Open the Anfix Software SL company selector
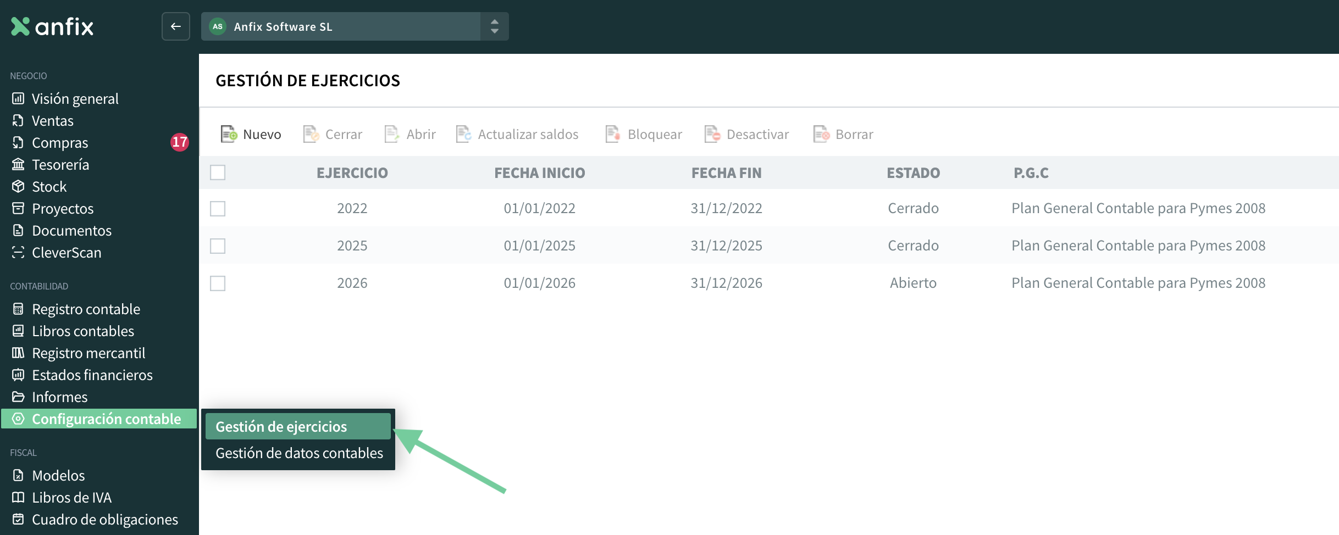The height and width of the screenshot is (535, 1339). click(341, 26)
